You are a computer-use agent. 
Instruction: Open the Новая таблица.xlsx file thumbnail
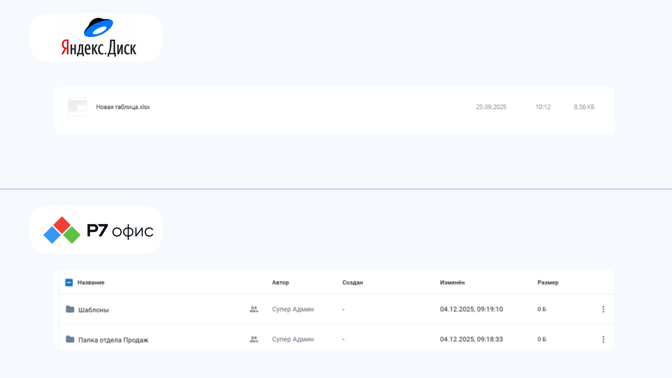tap(78, 107)
